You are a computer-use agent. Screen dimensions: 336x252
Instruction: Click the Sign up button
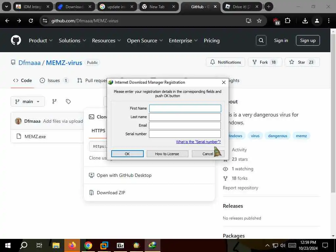click(x=308, y=40)
